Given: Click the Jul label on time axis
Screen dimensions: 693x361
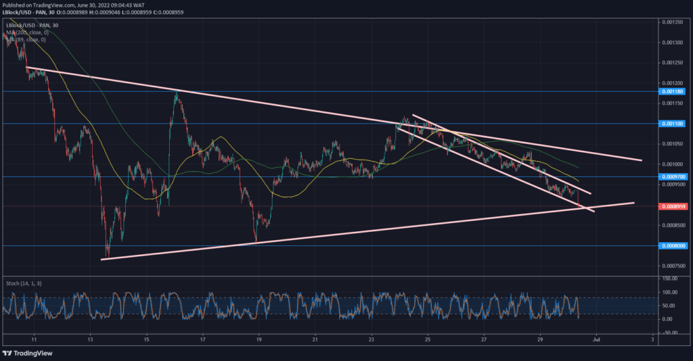Looking at the screenshot, I should tap(596, 339).
